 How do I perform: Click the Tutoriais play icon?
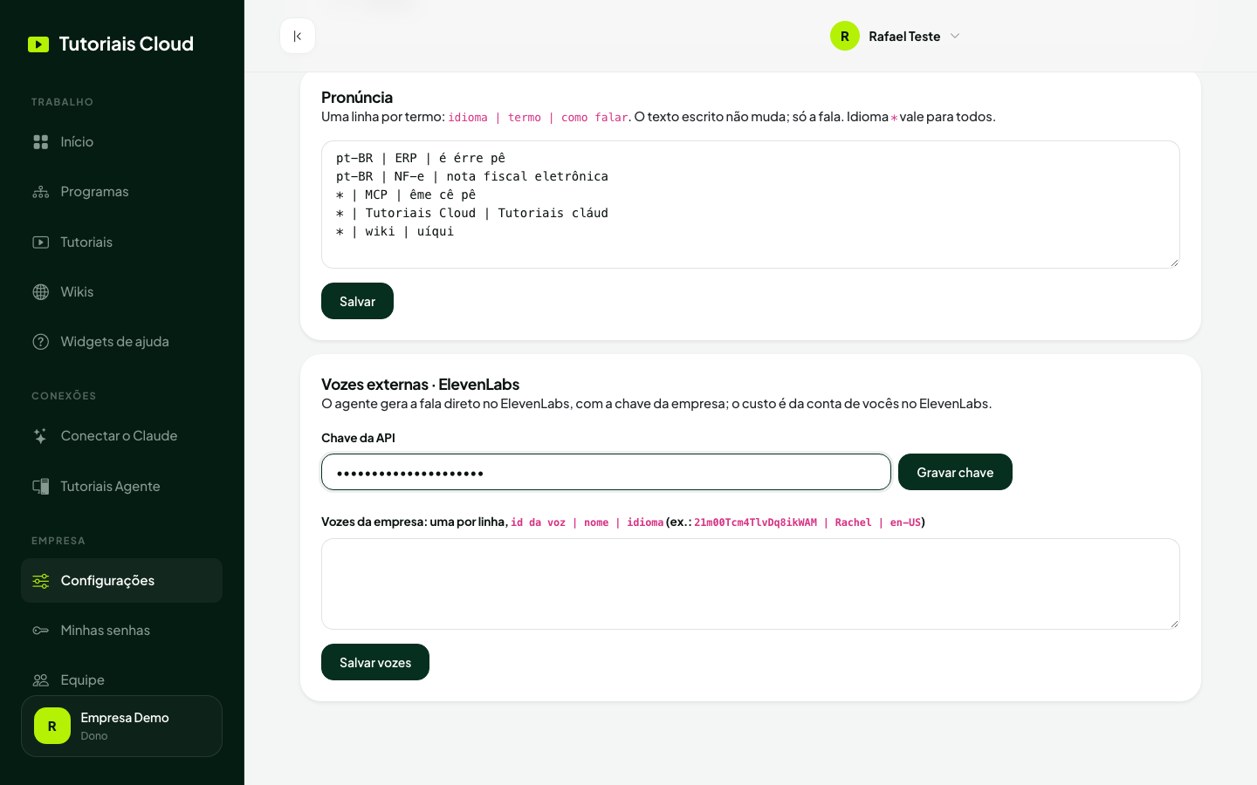(x=41, y=242)
